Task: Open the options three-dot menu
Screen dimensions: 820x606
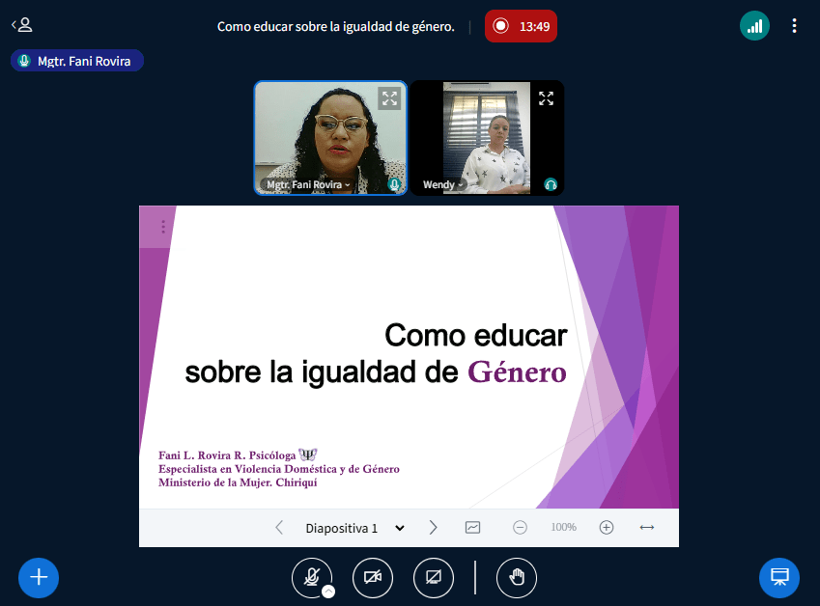Action: tap(794, 26)
